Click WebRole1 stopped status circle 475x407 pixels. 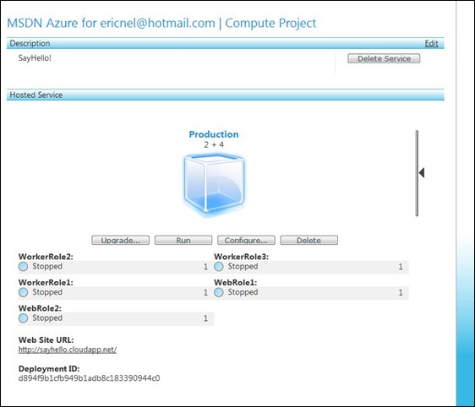(x=219, y=292)
